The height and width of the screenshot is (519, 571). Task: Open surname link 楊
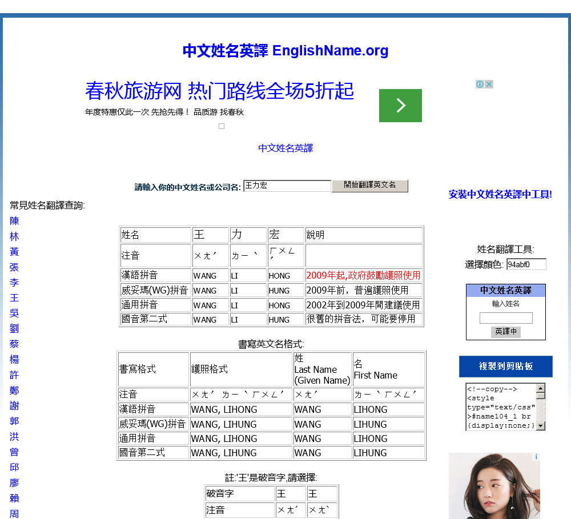tap(14, 359)
